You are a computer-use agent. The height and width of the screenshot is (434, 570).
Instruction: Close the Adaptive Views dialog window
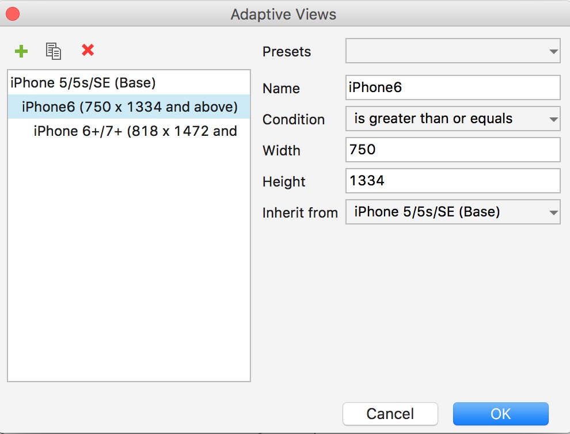pyautogui.click(x=12, y=14)
